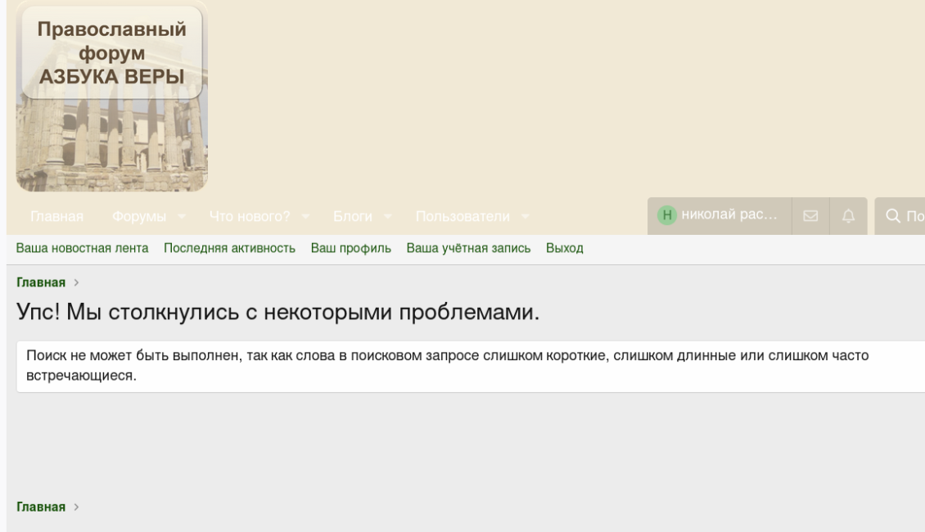The height and width of the screenshot is (532, 925).
Task: Click the top Главная breadcrumb link
Action: 41,282
